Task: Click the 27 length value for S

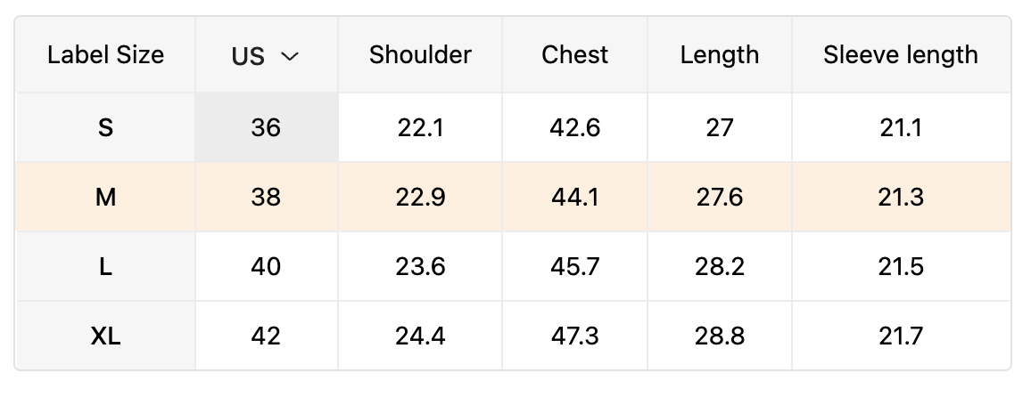Action: point(719,128)
